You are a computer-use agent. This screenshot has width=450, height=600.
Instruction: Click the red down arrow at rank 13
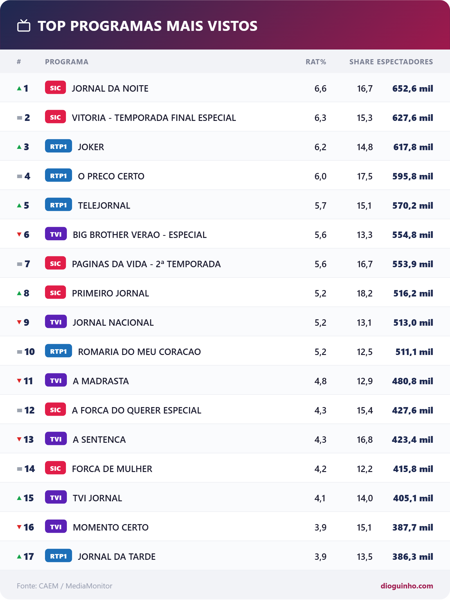19,439
